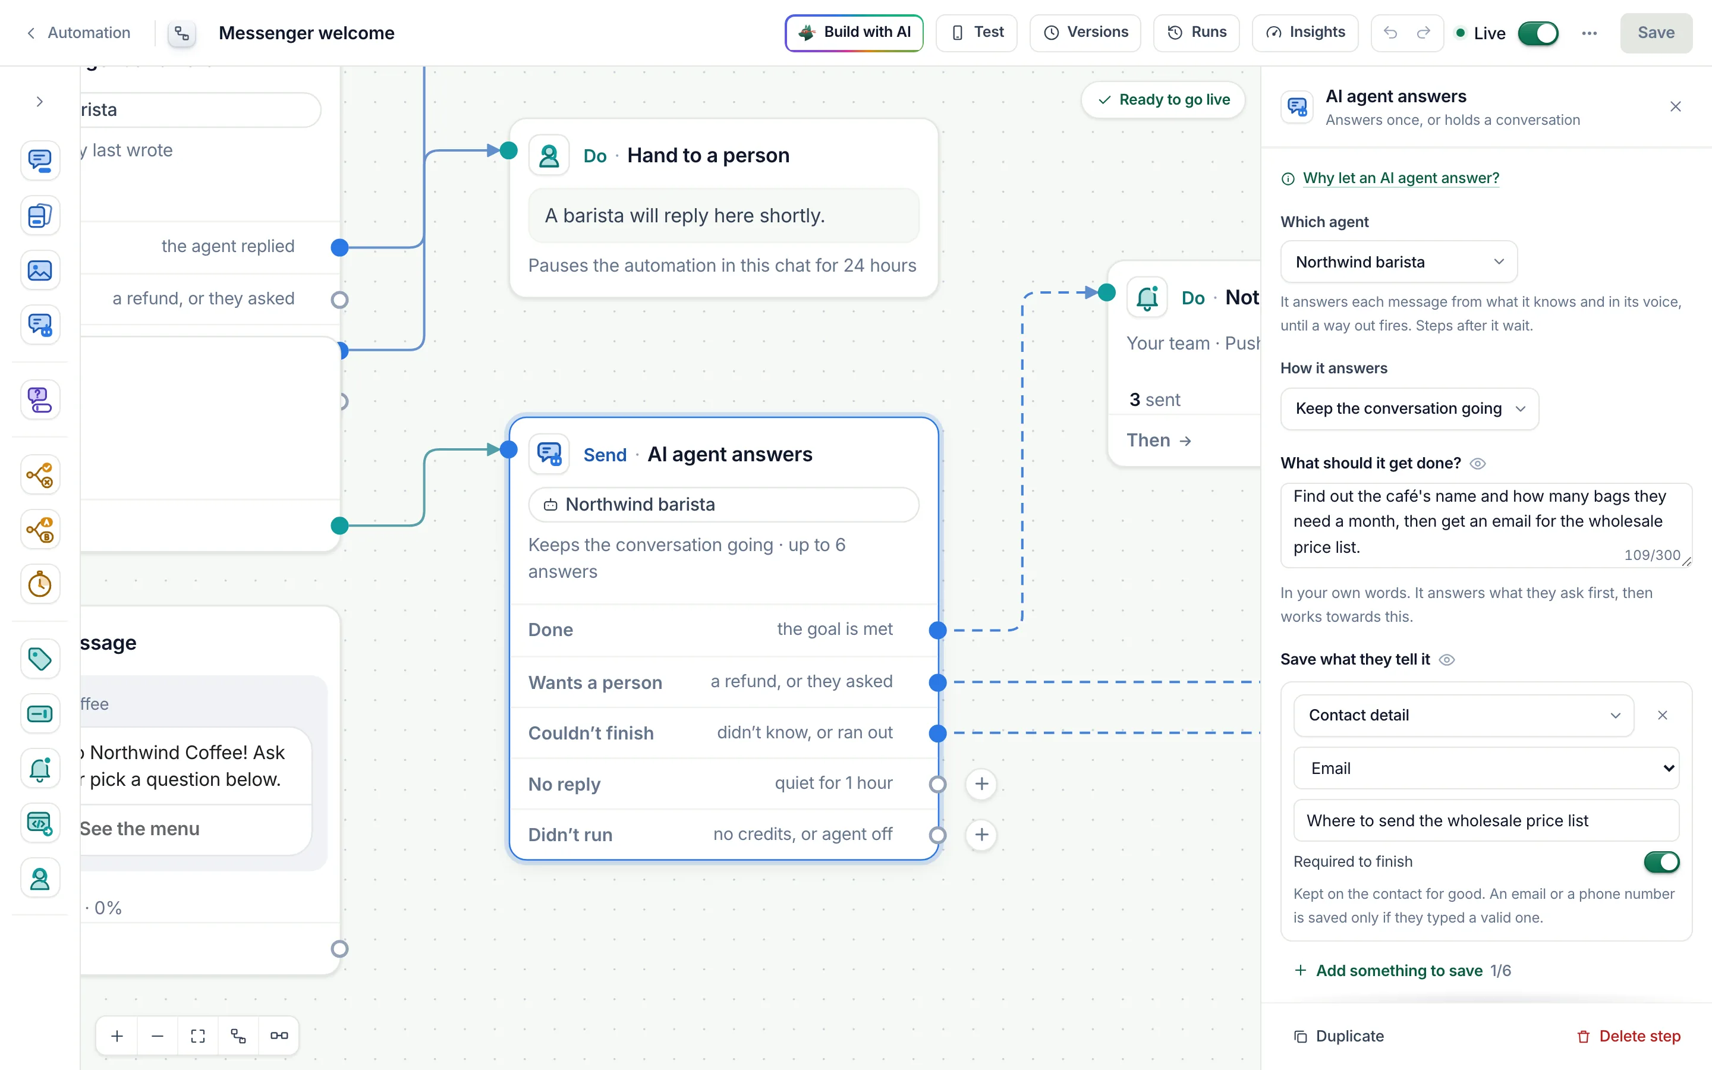This screenshot has width=1712, height=1070.
Task: Open Why let an AI agent answer link
Action: (x=1401, y=178)
